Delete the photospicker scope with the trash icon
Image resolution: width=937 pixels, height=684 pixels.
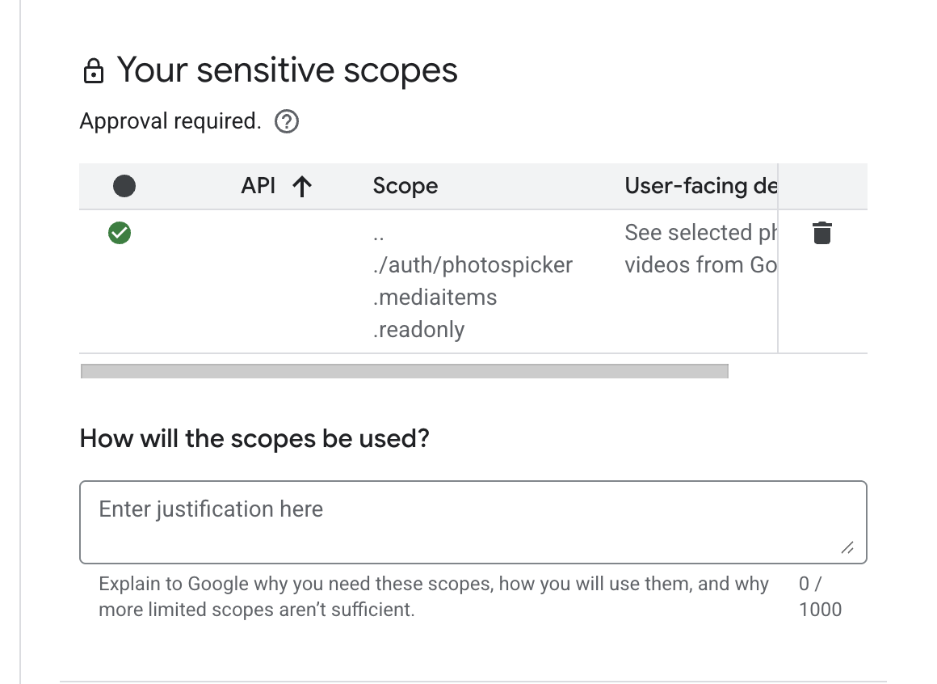[821, 233]
